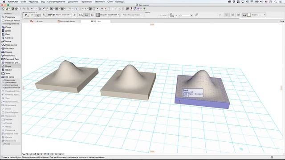Activate the Колонна (Column) tool
This screenshot has width=285, height=160.
click(11, 38)
